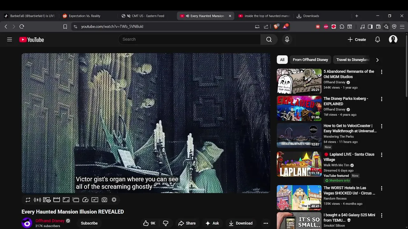Open options for $40 Galaxy S25 video
The width and height of the screenshot is (408, 229).
coord(382,216)
